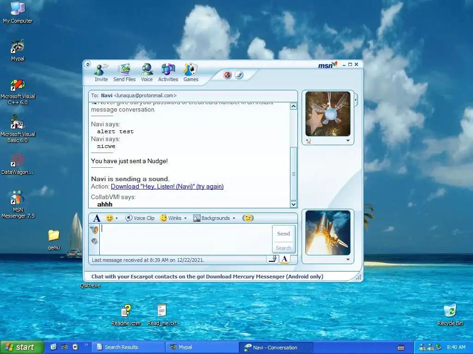Click the Search button below Send
The height and width of the screenshot is (354, 473).
[x=284, y=248]
